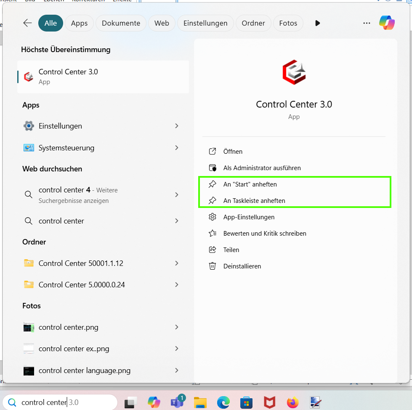The image size is (412, 410).
Task: Click the An Taskleiste anheften pin icon
Action: (213, 200)
